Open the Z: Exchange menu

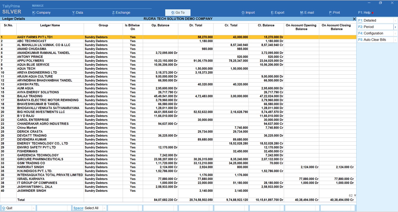tap(121, 13)
